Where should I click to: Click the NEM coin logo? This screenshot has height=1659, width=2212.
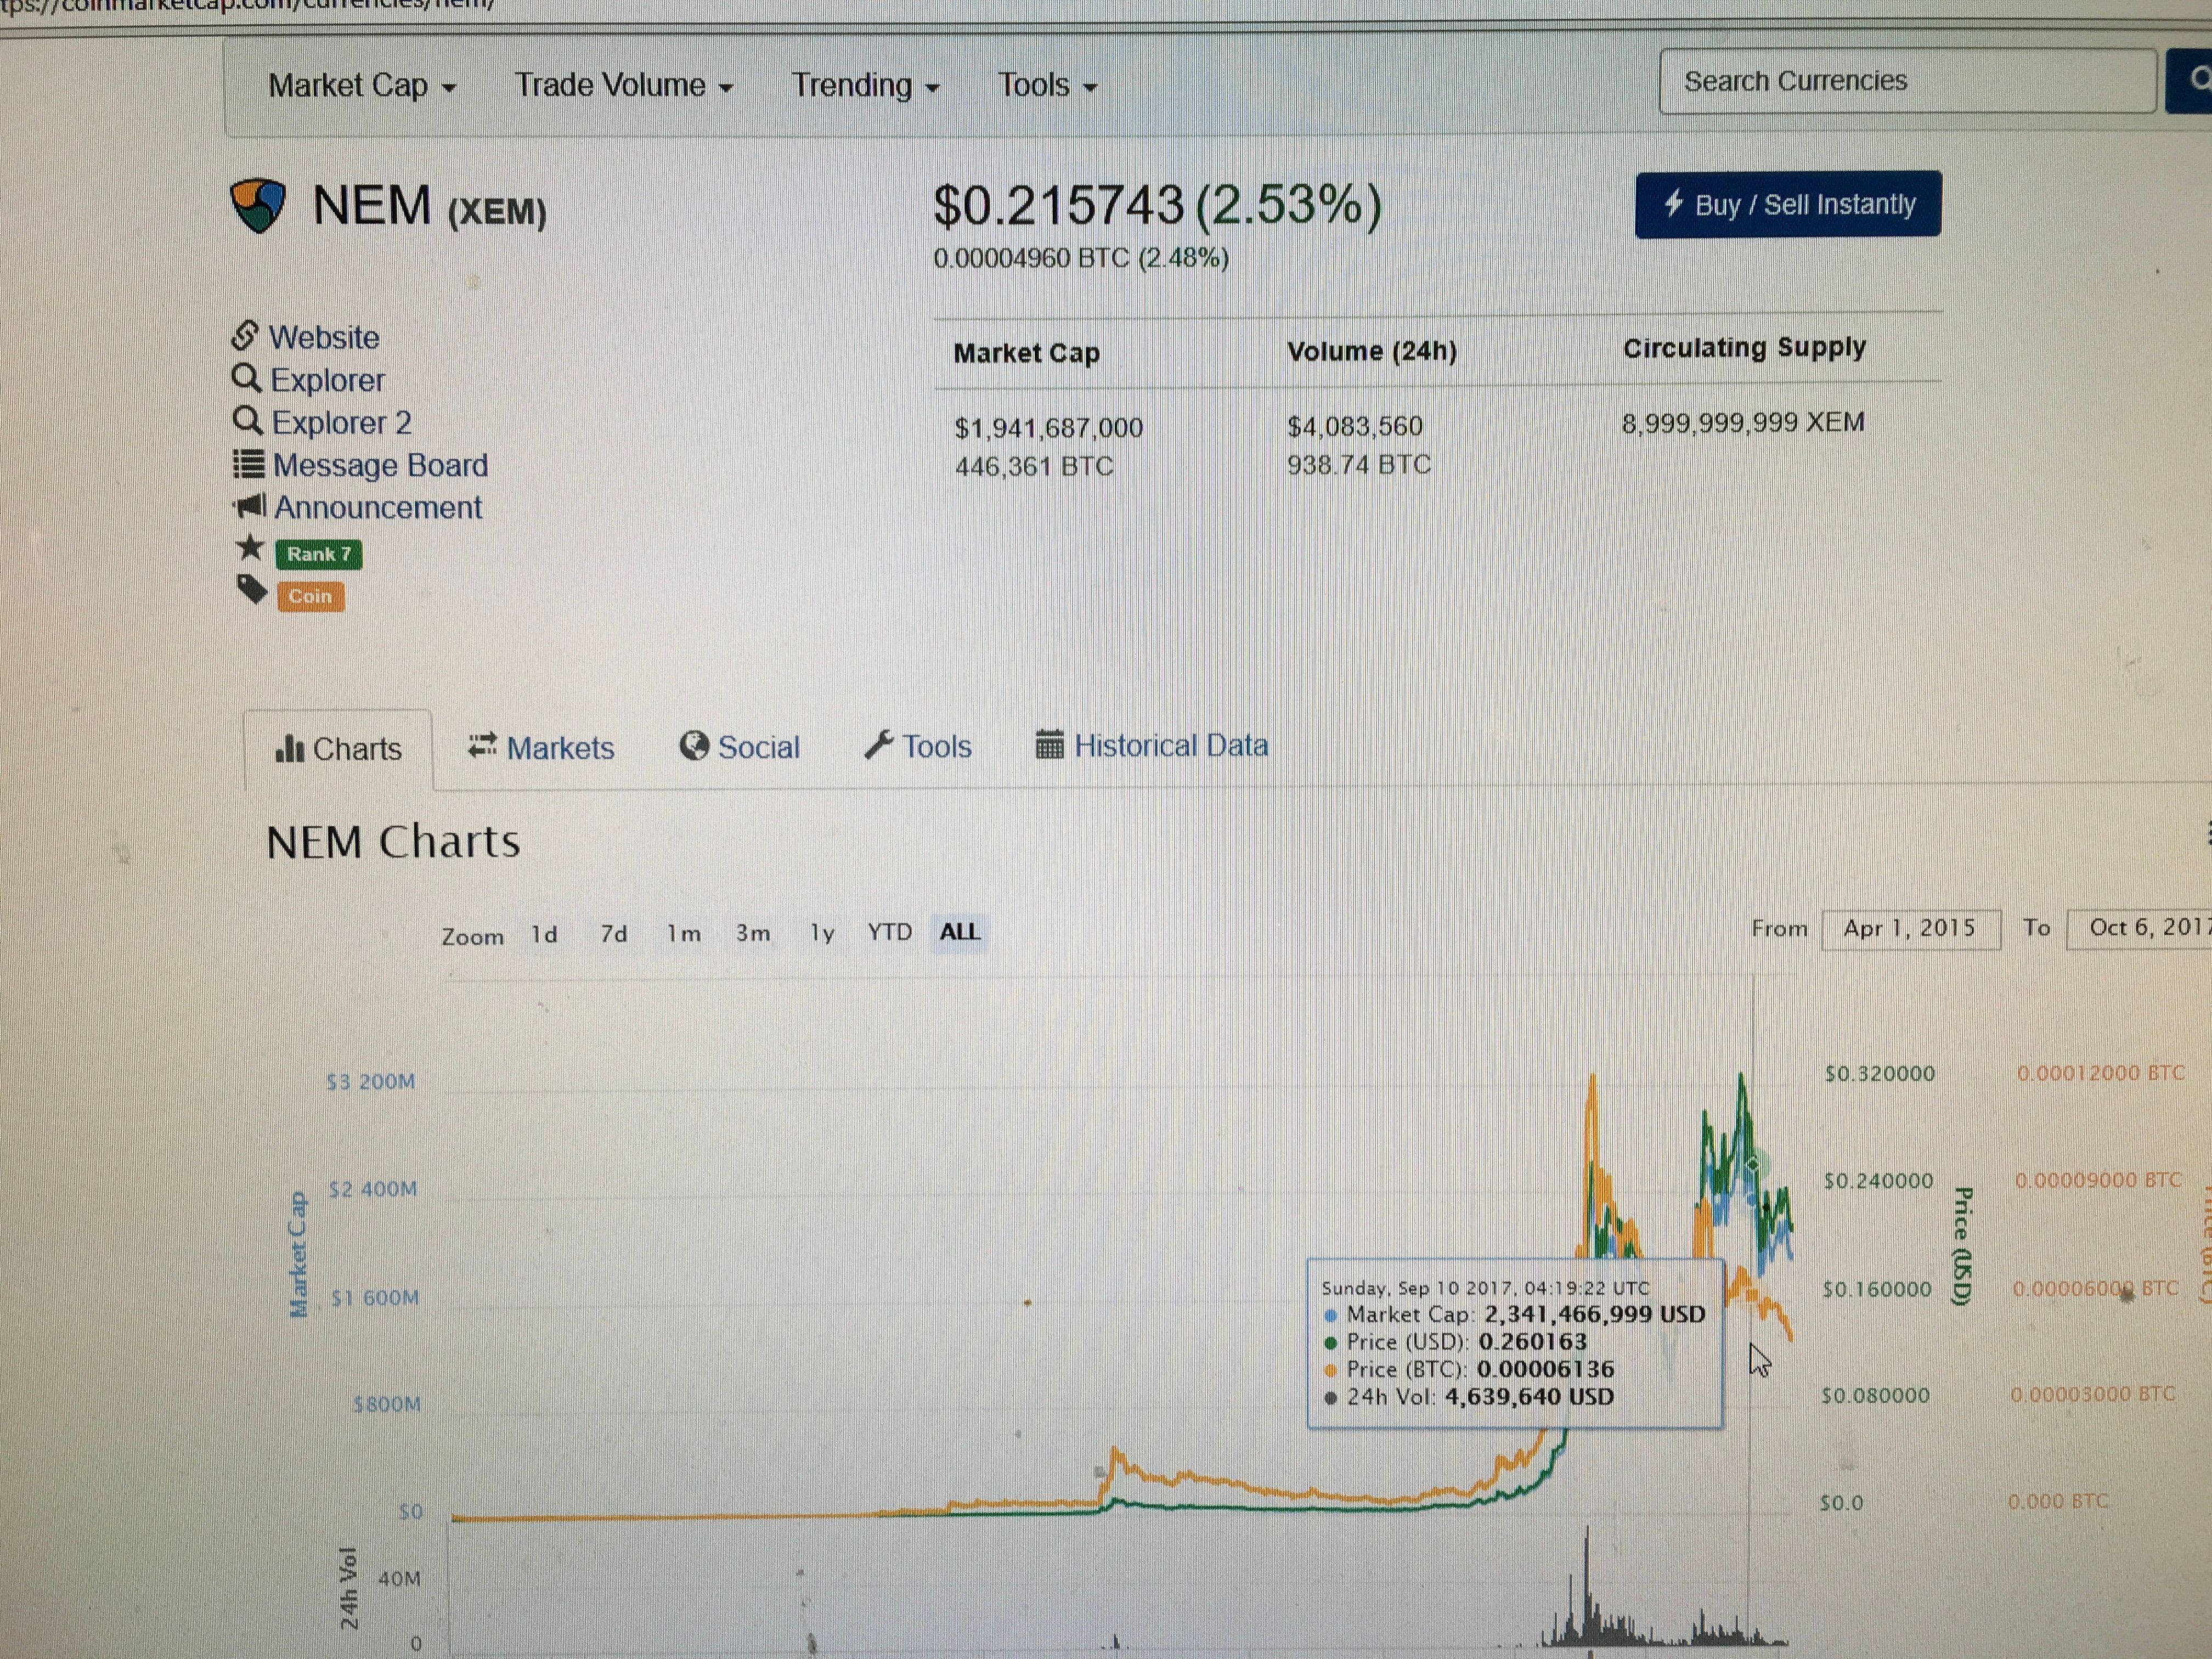click(x=258, y=205)
